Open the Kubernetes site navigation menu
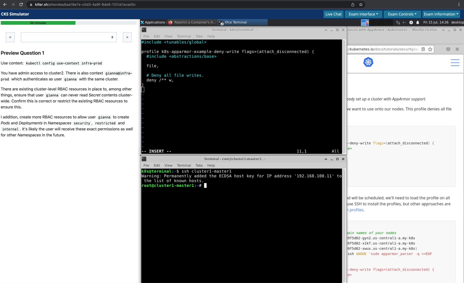464x283 pixels. point(455,62)
